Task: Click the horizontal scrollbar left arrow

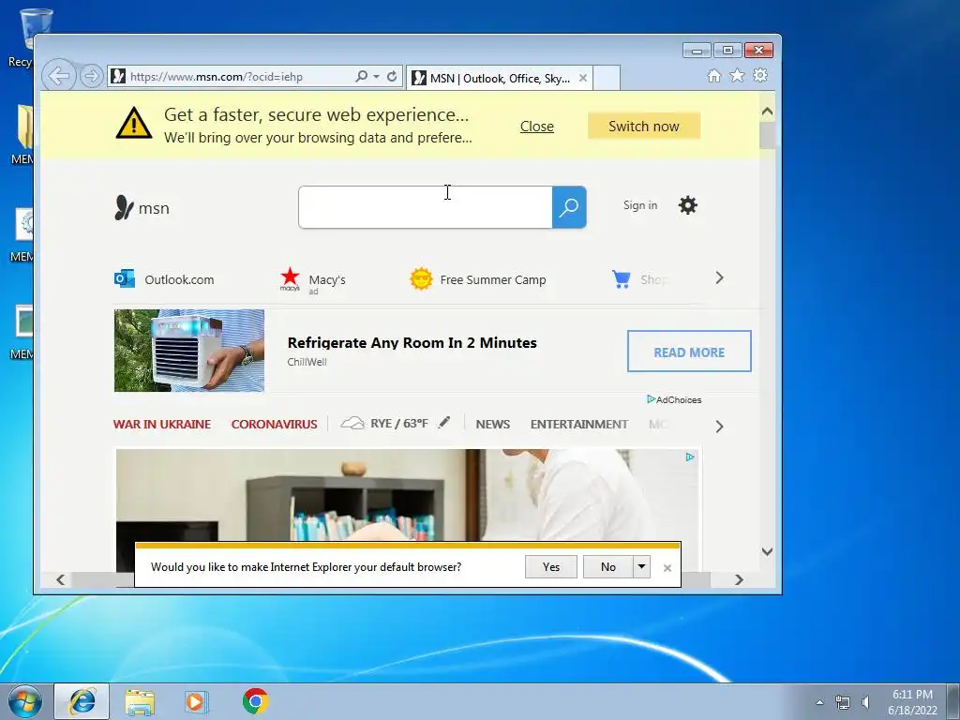Action: 61,579
